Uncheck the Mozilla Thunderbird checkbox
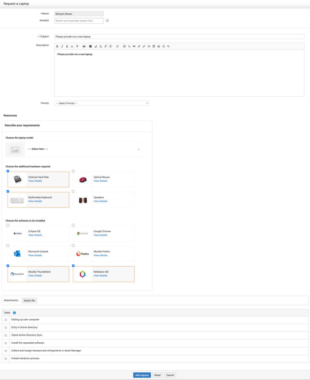This screenshot has width=310, height=380. 8,266
